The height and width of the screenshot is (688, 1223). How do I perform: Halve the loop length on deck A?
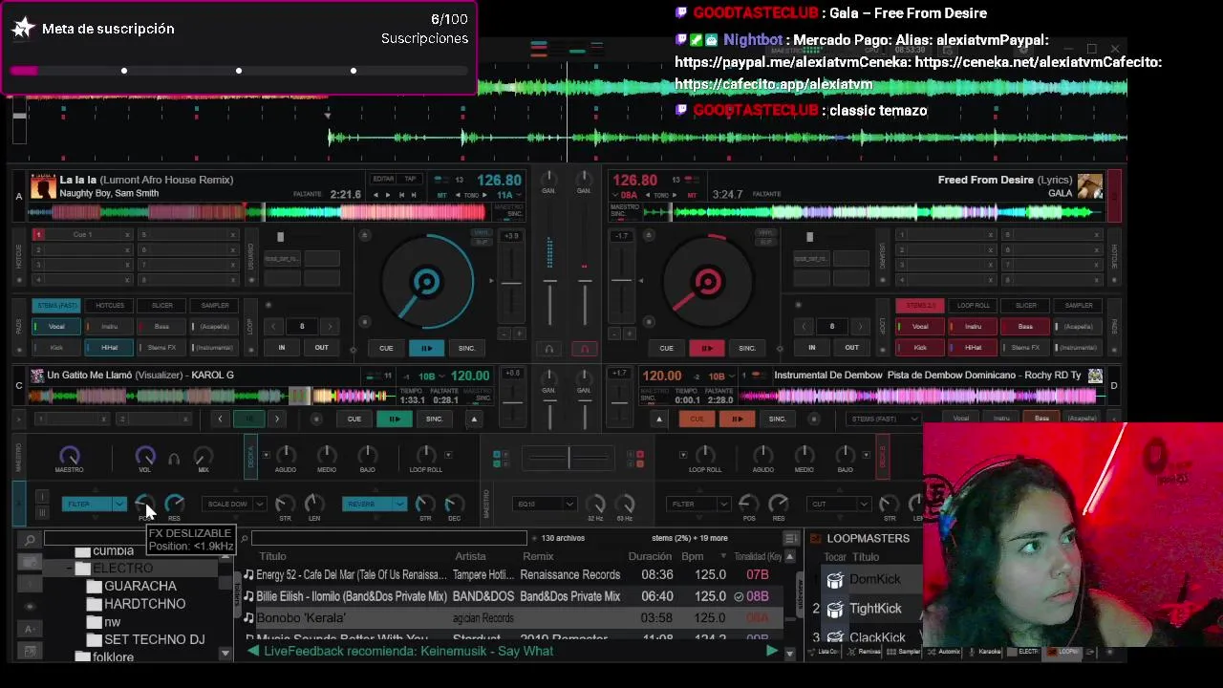[273, 327]
